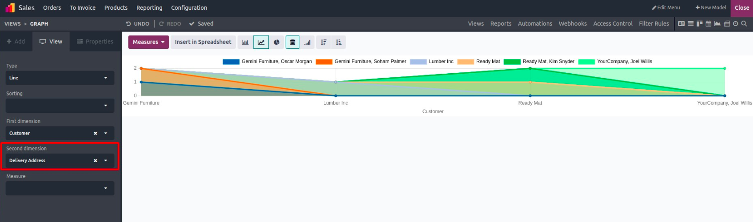
Task: Sort the graph in ascending order
Action: (339, 42)
